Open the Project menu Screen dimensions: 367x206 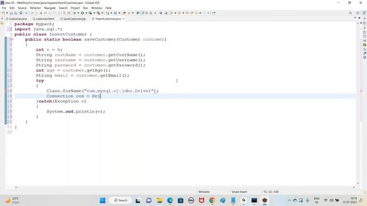click(x=75, y=8)
